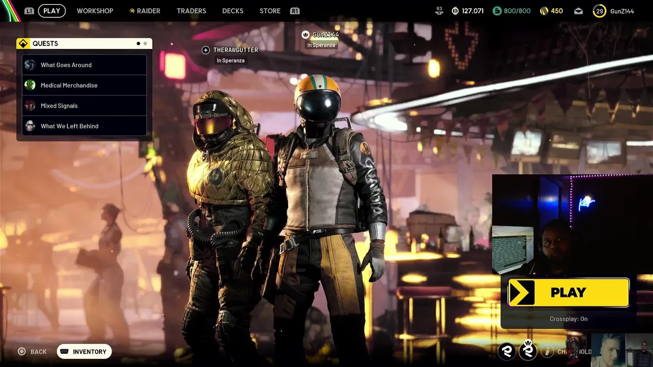Viewport: 653px width, 367px height.
Task: Click the blue-haired guest webcam thumbnail
Action: pyautogui.click(x=608, y=350)
